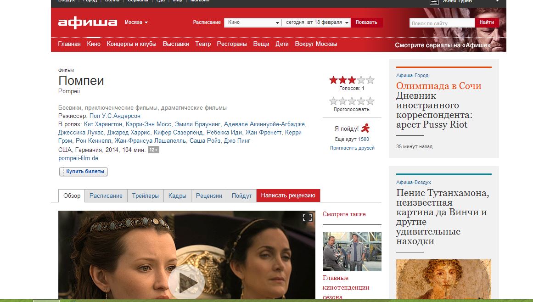Image resolution: width=533 pixels, height=302 pixels.
Task: Open actor link Рон Кеннелл
Action: tap(93, 140)
